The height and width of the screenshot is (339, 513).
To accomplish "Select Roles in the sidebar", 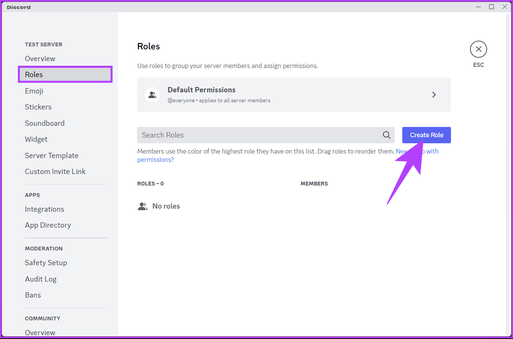I will tap(34, 74).
